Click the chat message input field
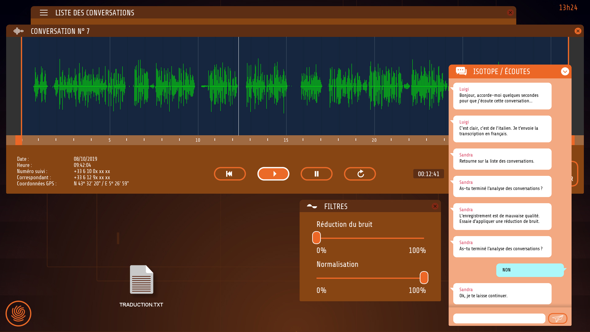This screenshot has height=332, width=590. [499, 318]
